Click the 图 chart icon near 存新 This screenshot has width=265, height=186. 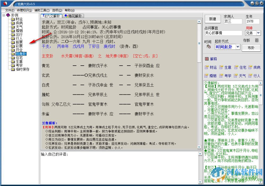pyautogui.click(x=256, y=41)
